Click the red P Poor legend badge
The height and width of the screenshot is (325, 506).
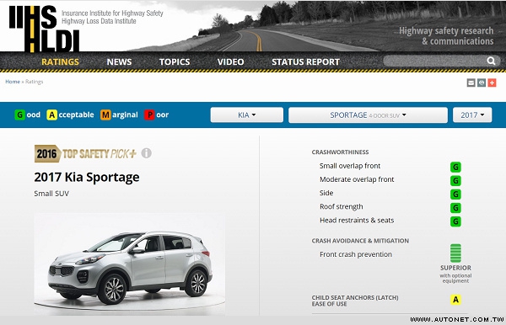[149, 115]
